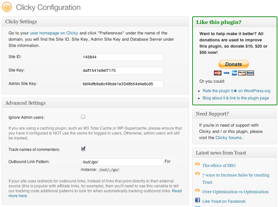The width and height of the screenshot is (278, 207).
Task: Click the Outbound Link Pattern label
Action: (29, 162)
